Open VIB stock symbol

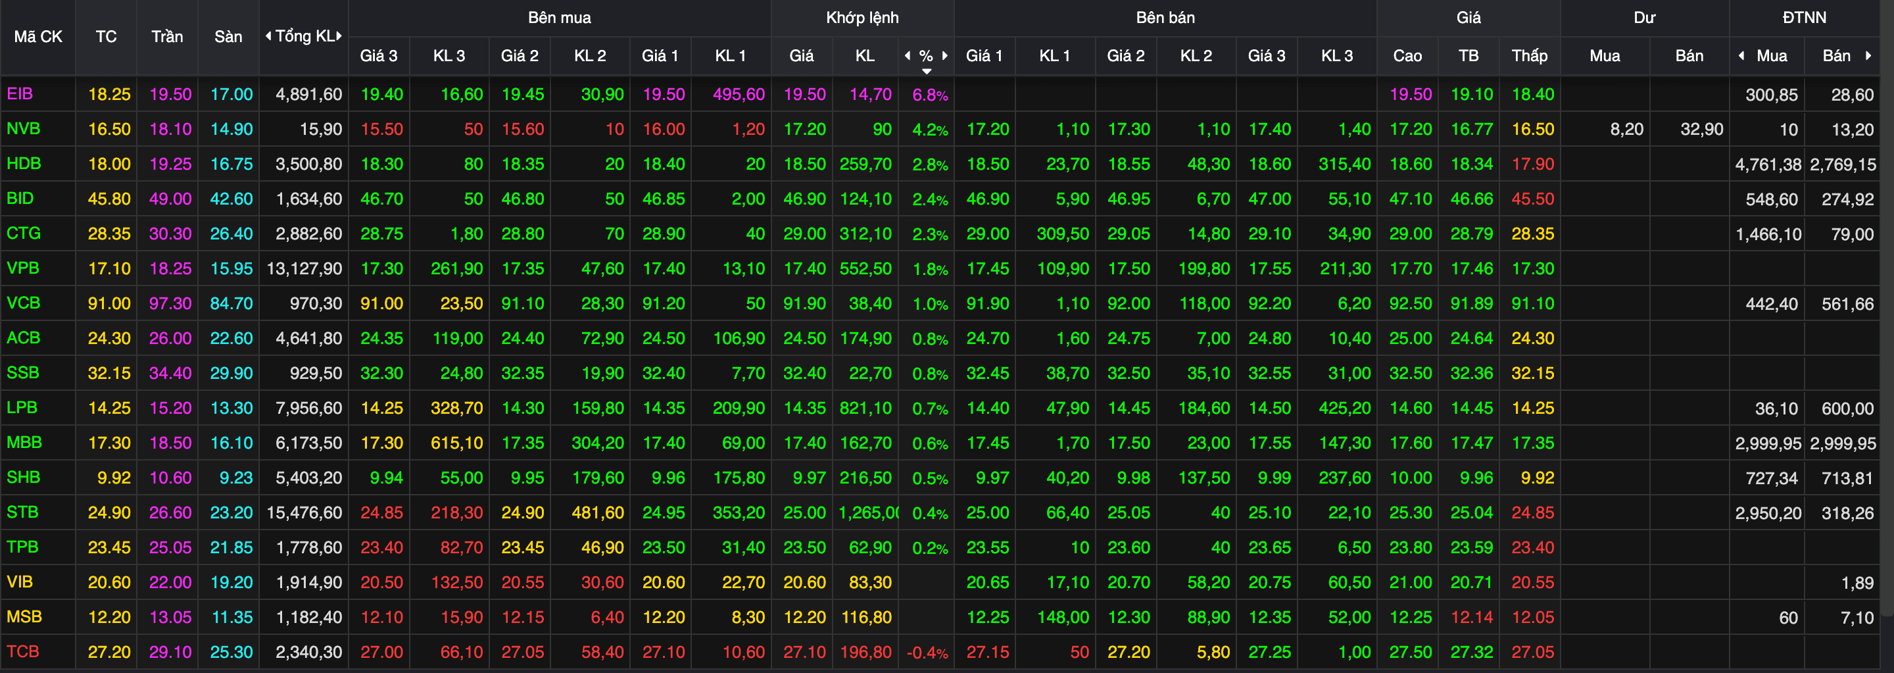[20, 582]
